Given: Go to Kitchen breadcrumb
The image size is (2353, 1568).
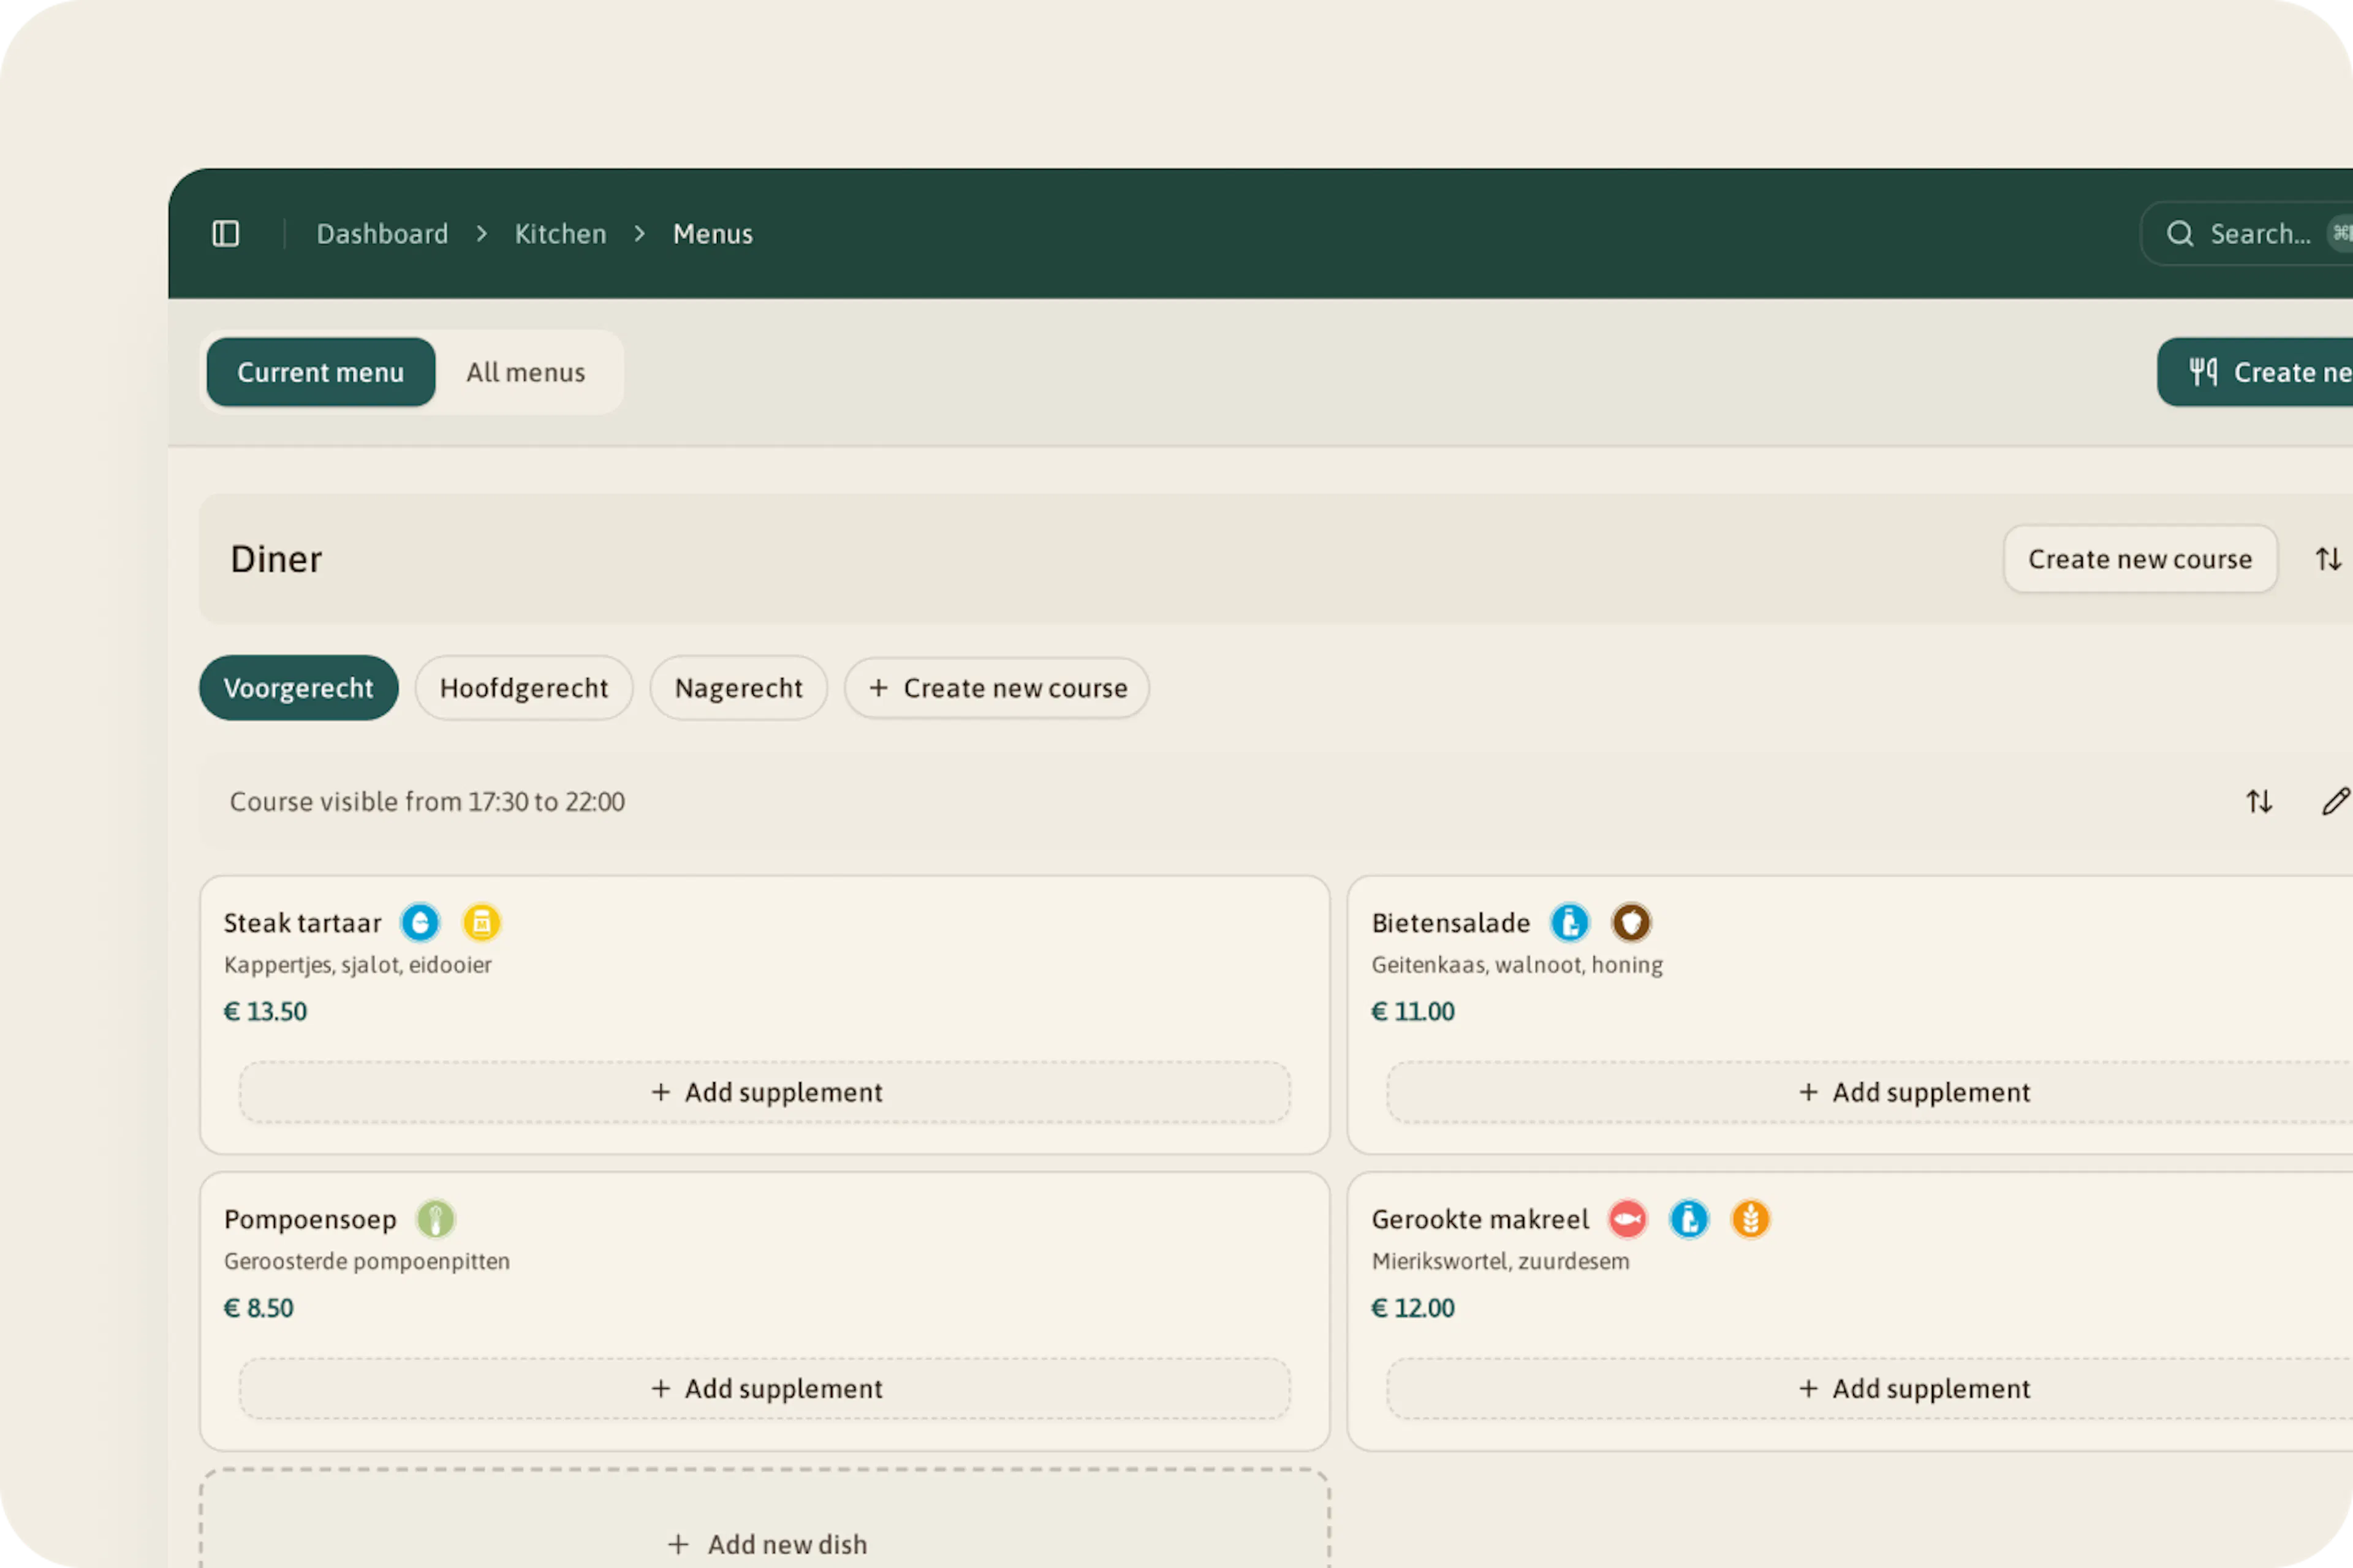Looking at the screenshot, I should click(560, 234).
